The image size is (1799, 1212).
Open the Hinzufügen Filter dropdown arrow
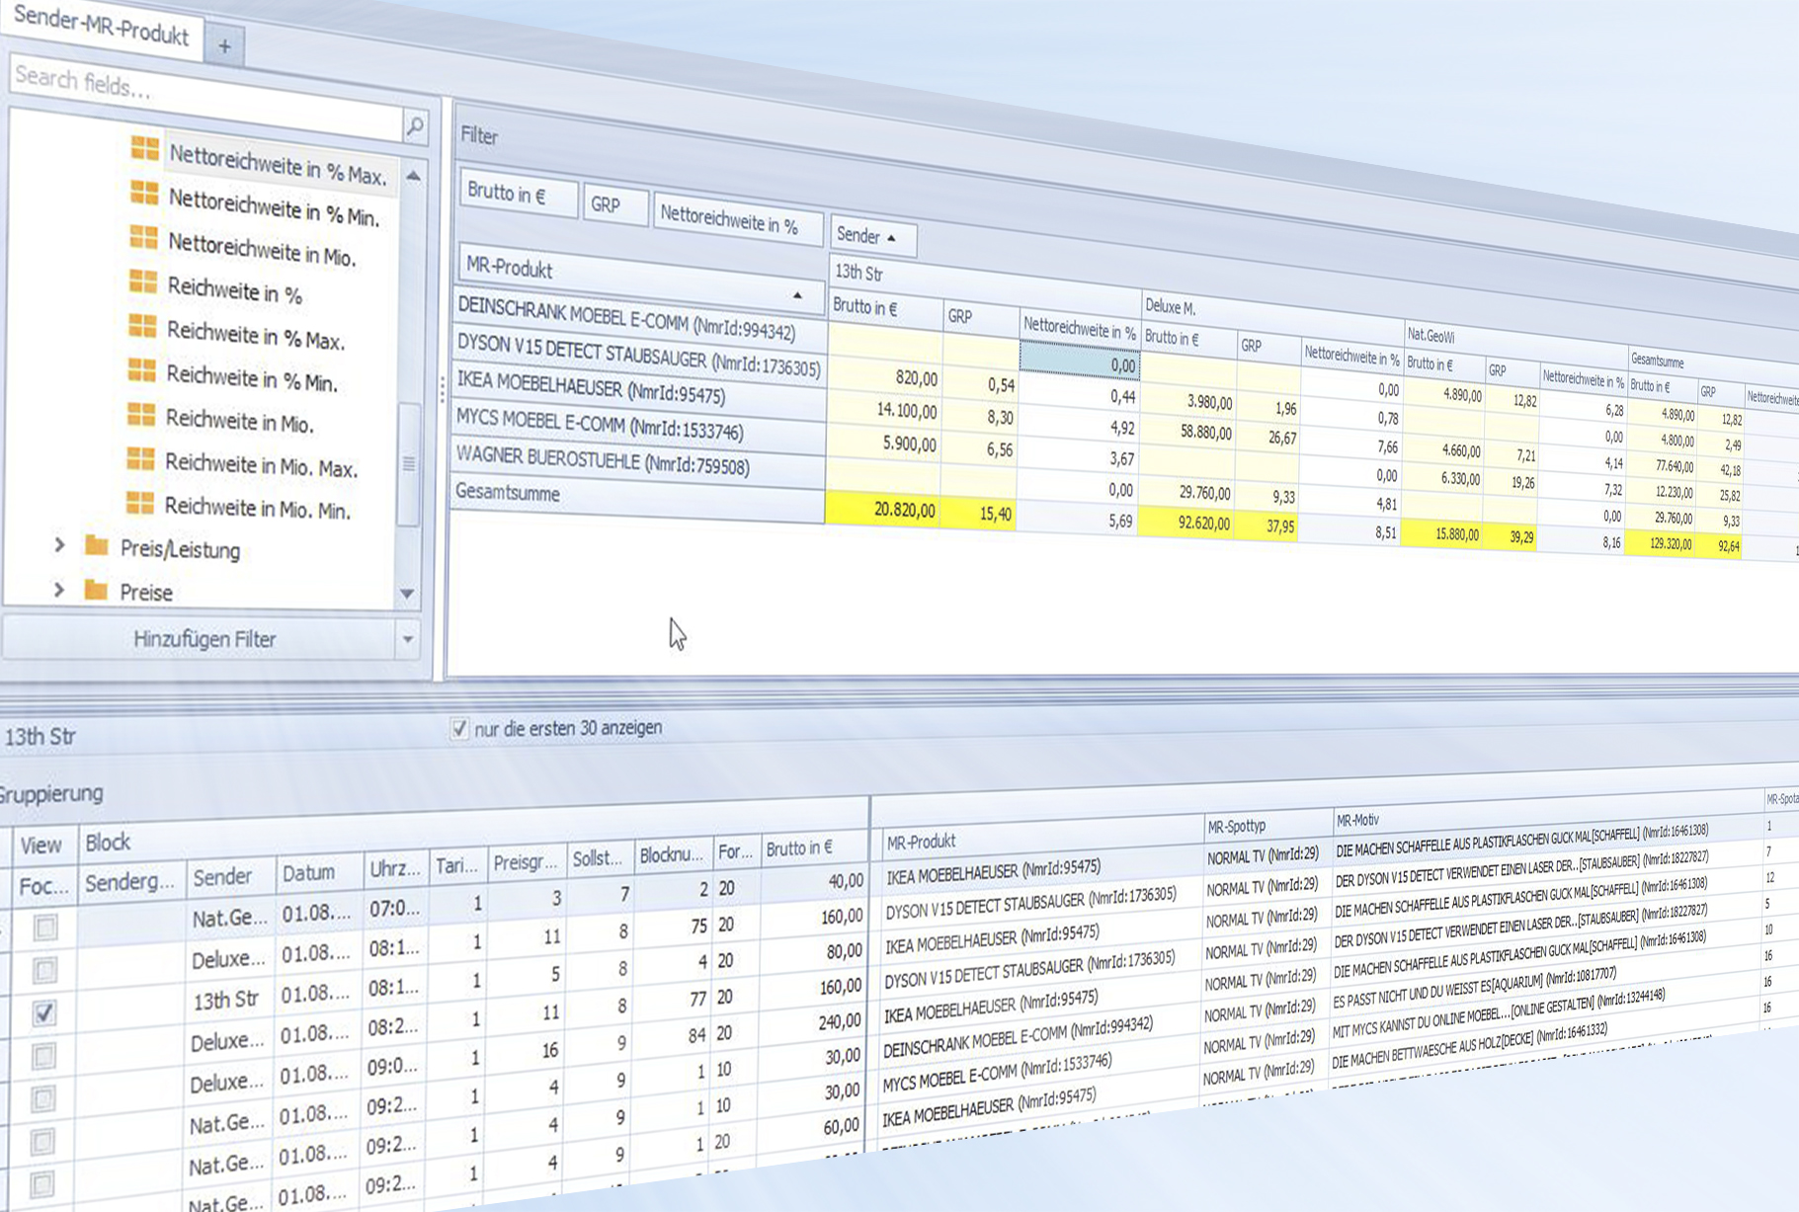click(x=407, y=640)
